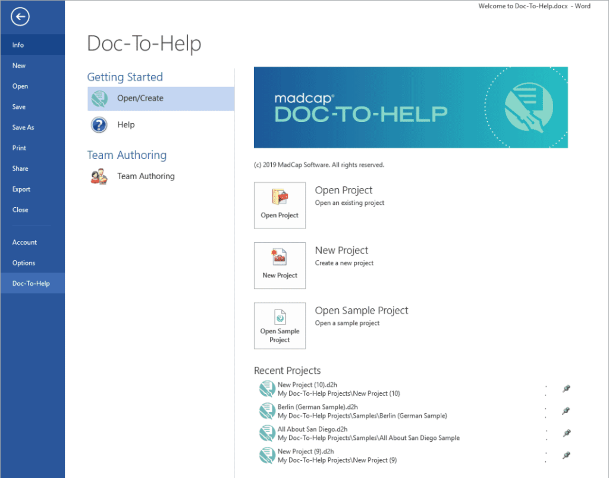
Task: Click the back arrow to exit Backstage
Action: [x=20, y=17]
